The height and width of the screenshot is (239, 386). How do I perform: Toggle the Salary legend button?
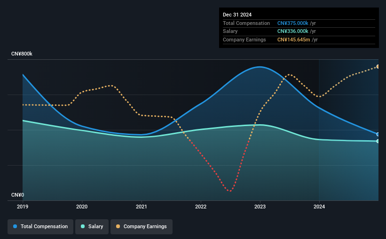[x=92, y=227]
